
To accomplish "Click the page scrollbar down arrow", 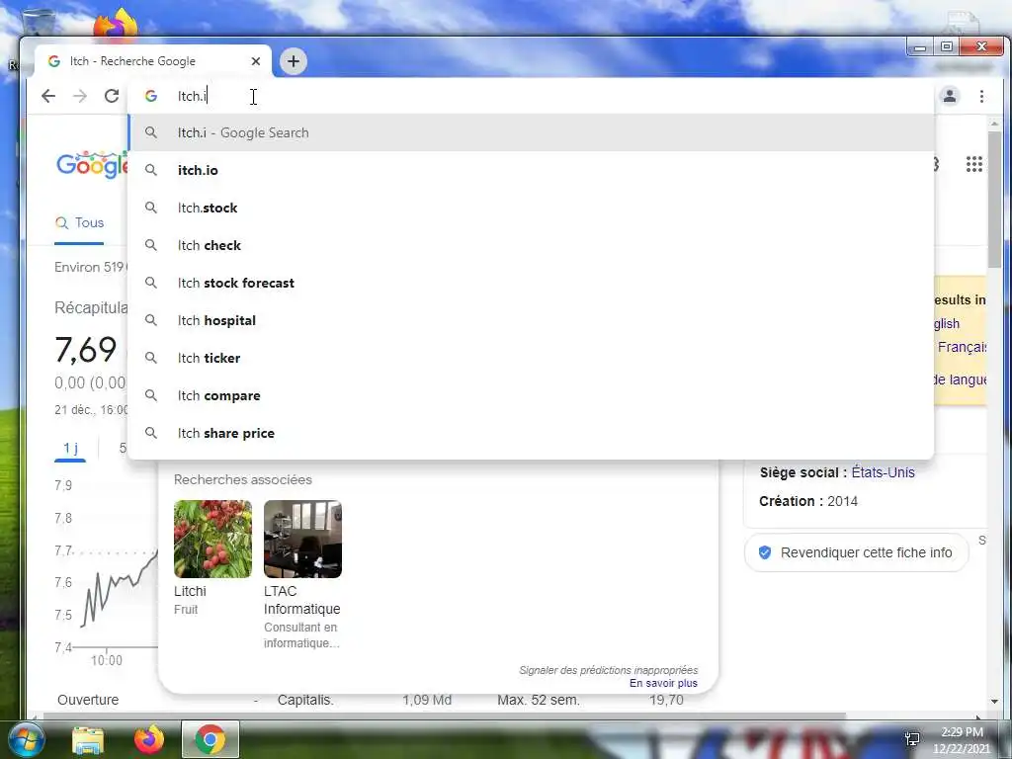I will click(994, 701).
